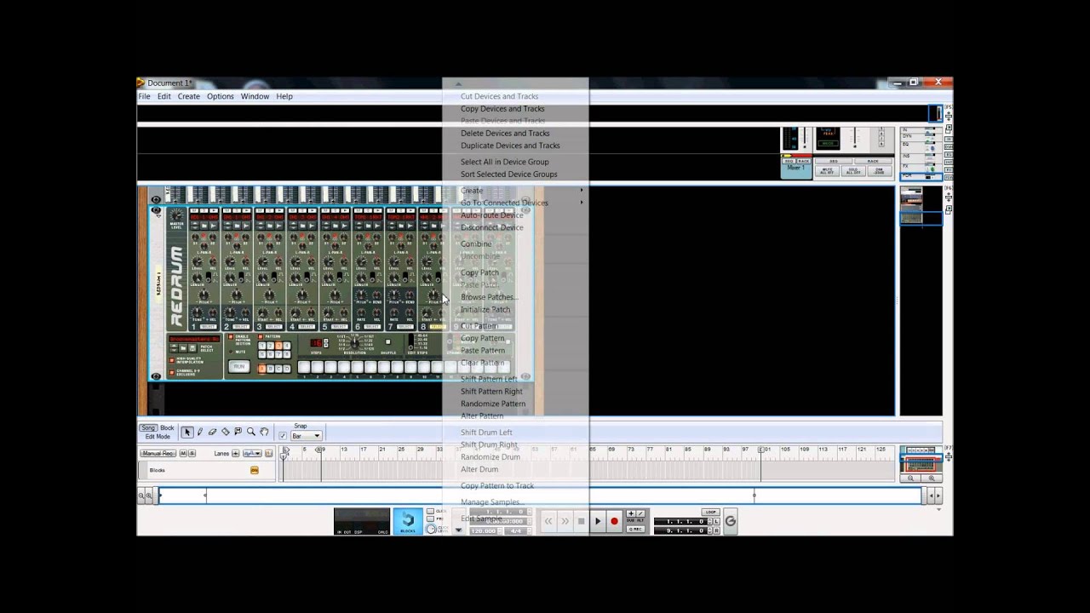Choose Randomize Pattern from context menu
The image size is (1090, 613).
(x=493, y=404)
